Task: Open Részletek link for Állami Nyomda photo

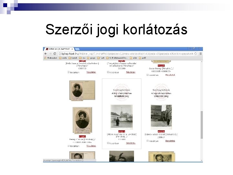Action: pos(131,143)
